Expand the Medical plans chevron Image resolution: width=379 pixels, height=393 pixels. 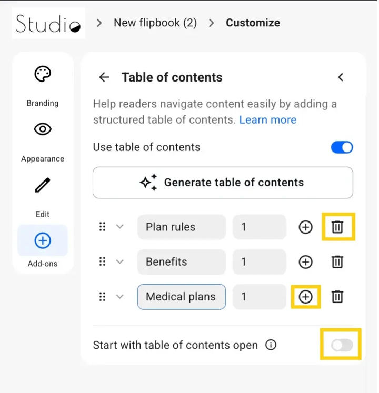coord(120,297)
